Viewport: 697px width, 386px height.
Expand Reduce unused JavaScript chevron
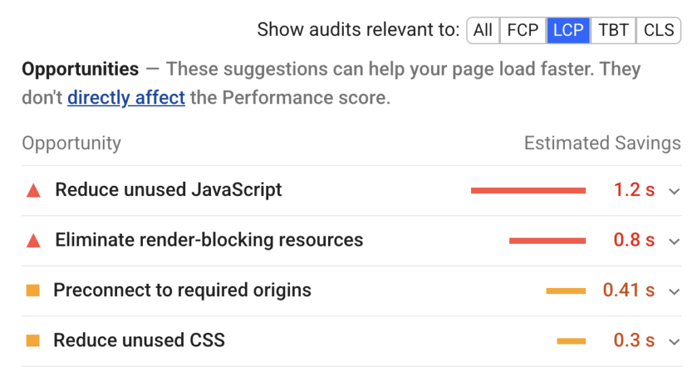click(x=675, y=191)
